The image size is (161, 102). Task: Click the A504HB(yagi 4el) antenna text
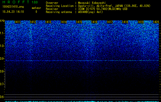90,12
